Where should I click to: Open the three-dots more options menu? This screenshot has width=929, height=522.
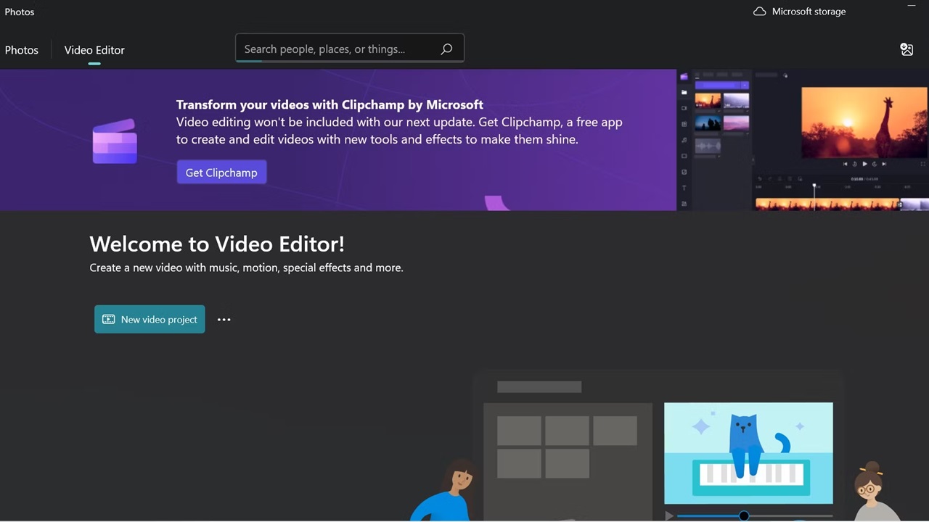point(224,319)
